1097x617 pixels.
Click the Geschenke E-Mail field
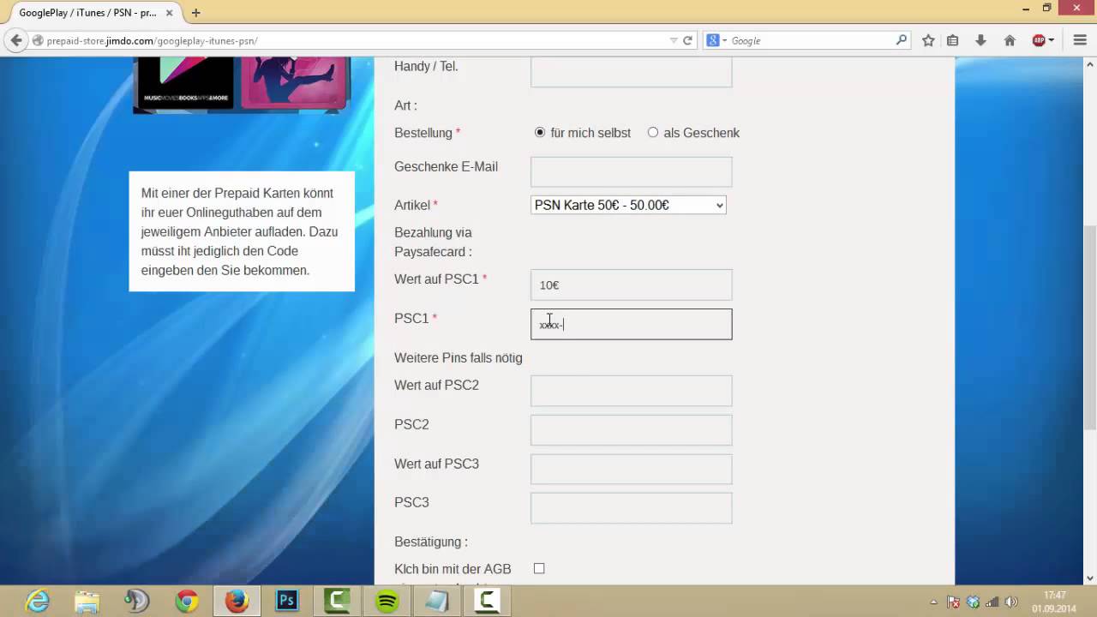coord(631,171)
